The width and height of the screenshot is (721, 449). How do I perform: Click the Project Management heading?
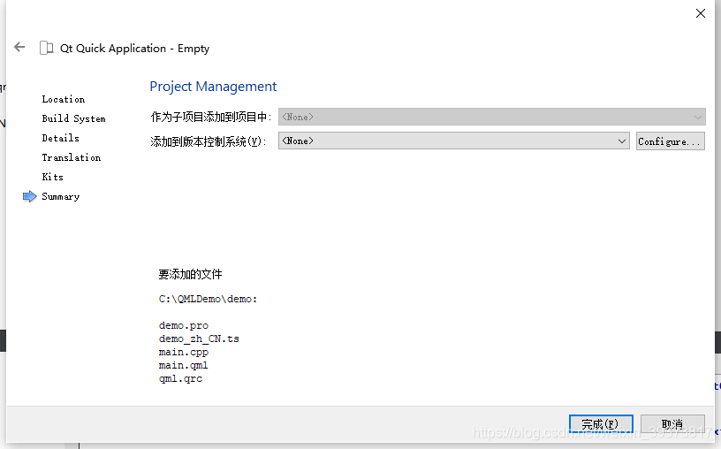(x=213, y=87)
